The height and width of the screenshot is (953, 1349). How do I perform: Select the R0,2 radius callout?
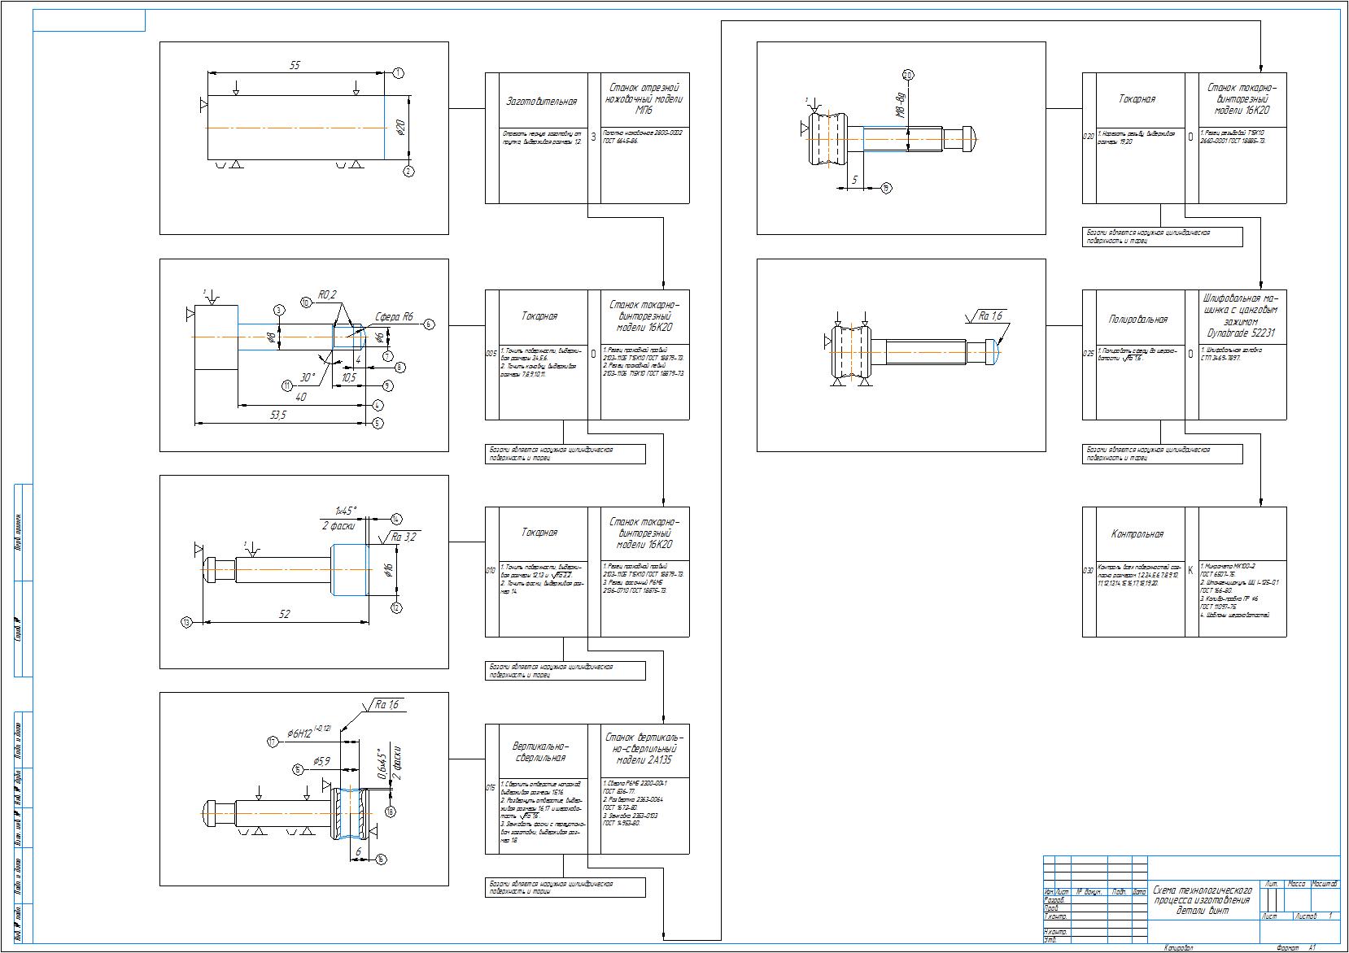328,294
